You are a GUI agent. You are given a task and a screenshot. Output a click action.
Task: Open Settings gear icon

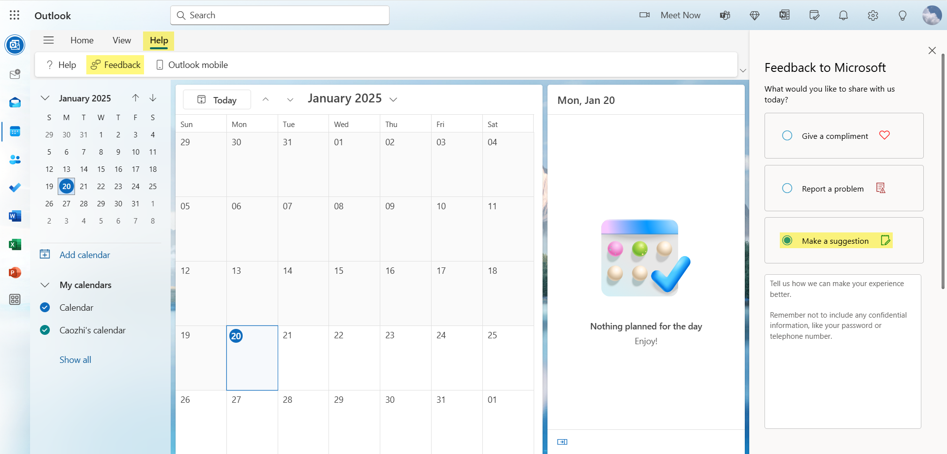[x=873, y=15]
